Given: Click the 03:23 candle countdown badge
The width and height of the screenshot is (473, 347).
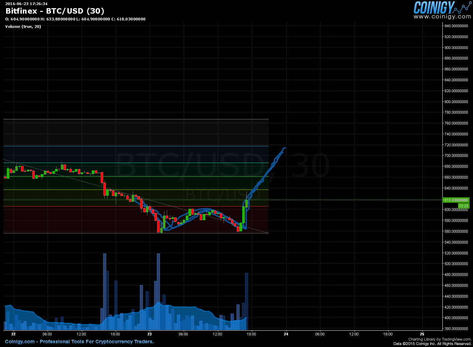Looking at the screenshot, I should pos(463,206).
